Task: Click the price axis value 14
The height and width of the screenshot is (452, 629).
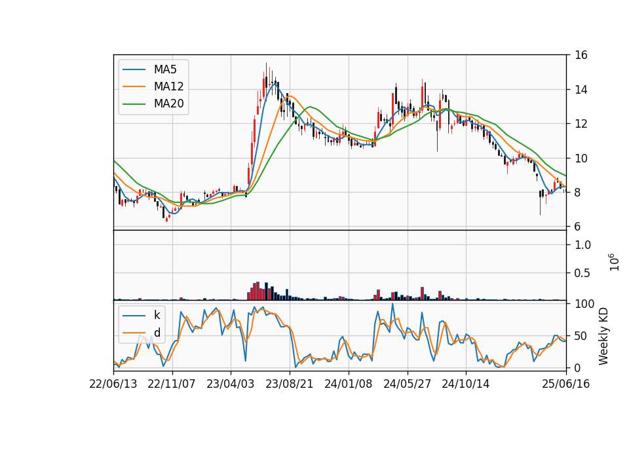Action: coord(581,90)
